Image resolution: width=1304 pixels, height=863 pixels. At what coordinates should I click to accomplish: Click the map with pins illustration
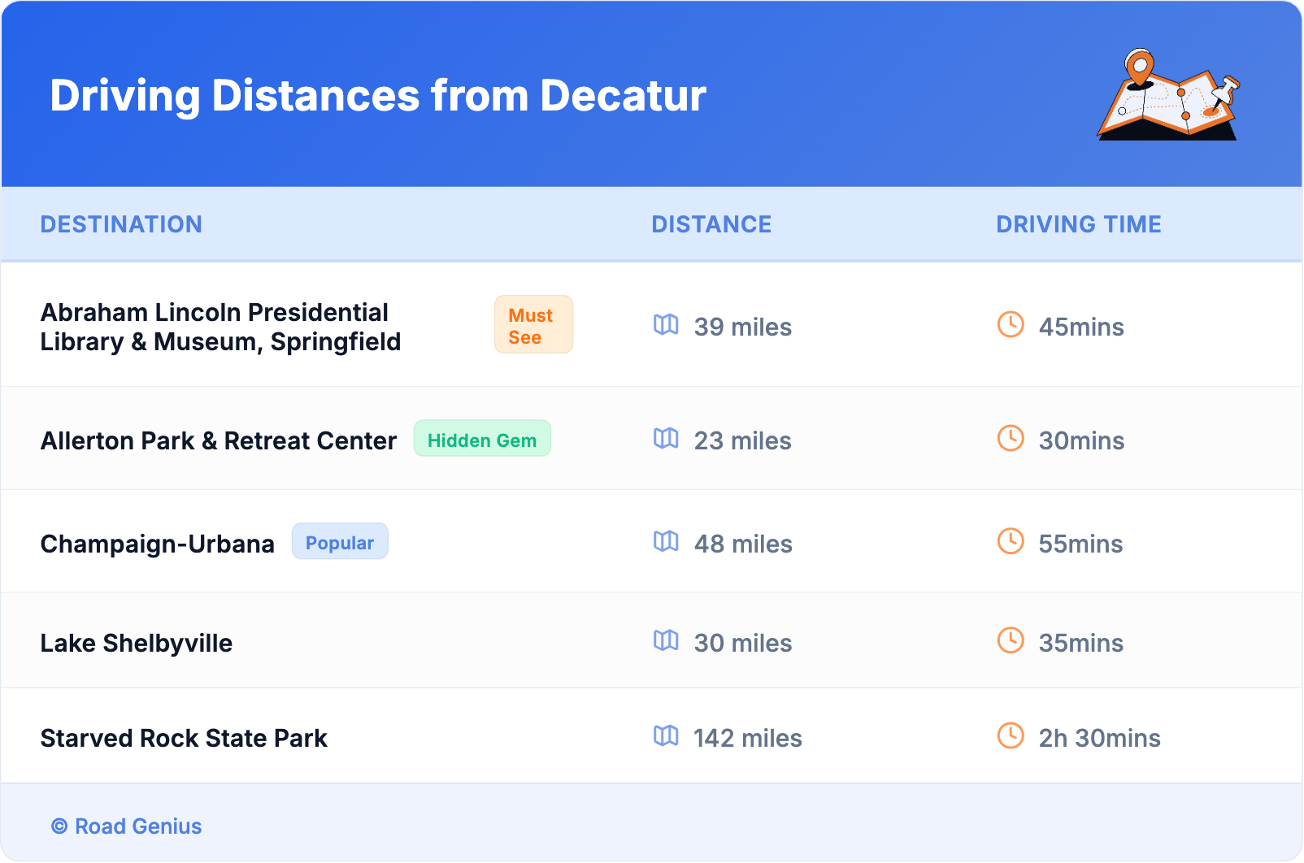click(1168, 96)
